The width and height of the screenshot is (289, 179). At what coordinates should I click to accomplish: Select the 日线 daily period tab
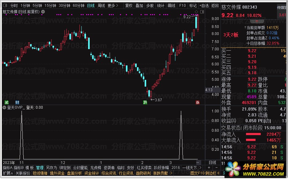[91, 6]
